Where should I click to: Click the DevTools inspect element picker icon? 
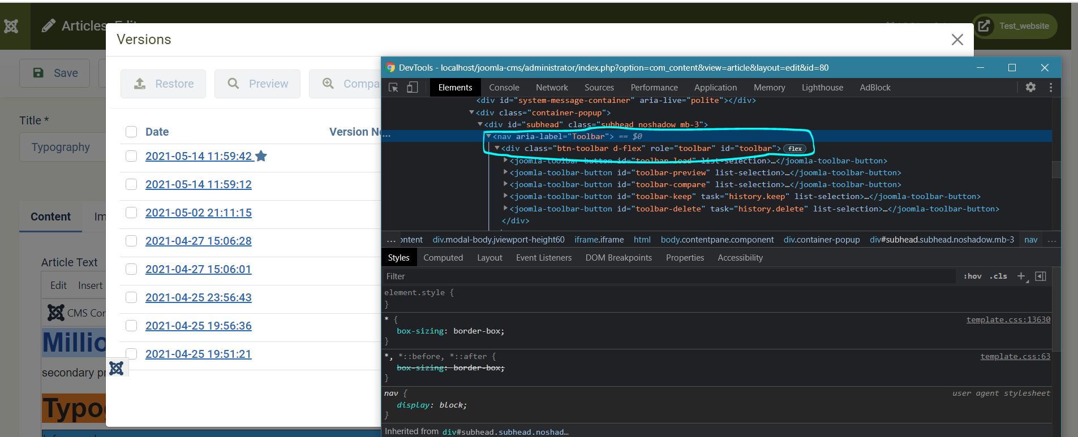click(394, 87)
